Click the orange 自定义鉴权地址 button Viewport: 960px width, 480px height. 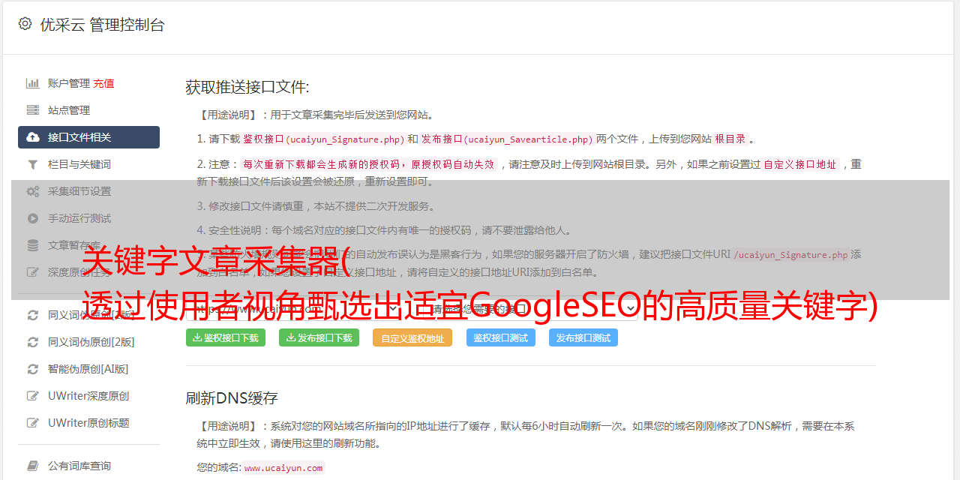click(412, 337)
